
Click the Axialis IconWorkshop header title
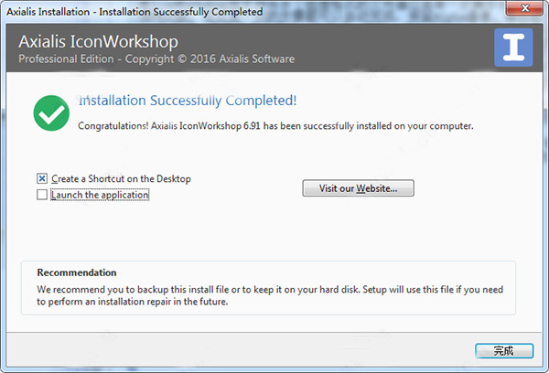pos(99,42)
